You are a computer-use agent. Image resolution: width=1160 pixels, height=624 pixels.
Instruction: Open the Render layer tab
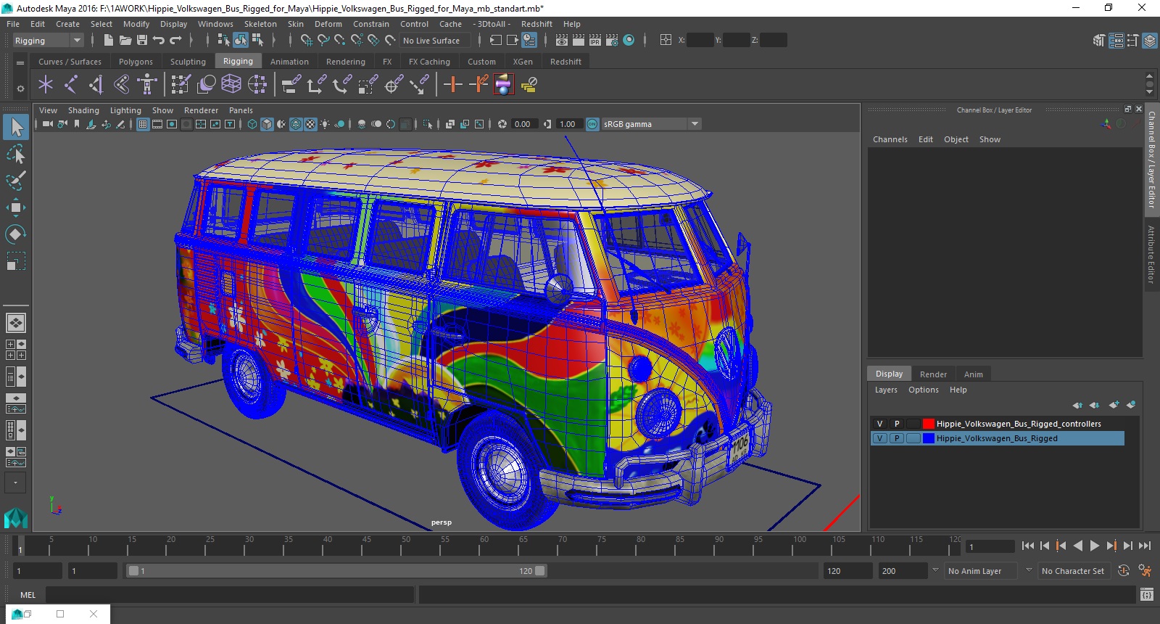point(933,374)
